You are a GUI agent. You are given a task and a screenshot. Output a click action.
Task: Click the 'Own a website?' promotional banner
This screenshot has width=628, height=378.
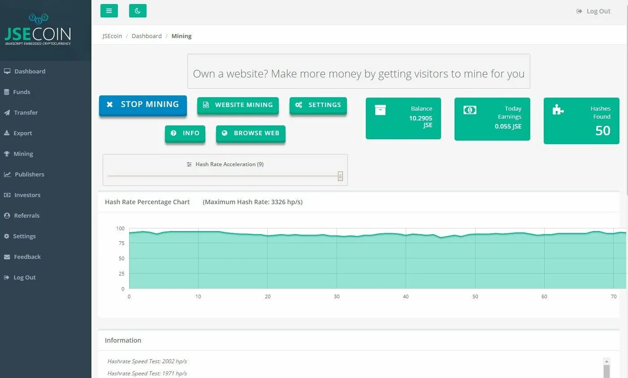click(x=359, y=71)
